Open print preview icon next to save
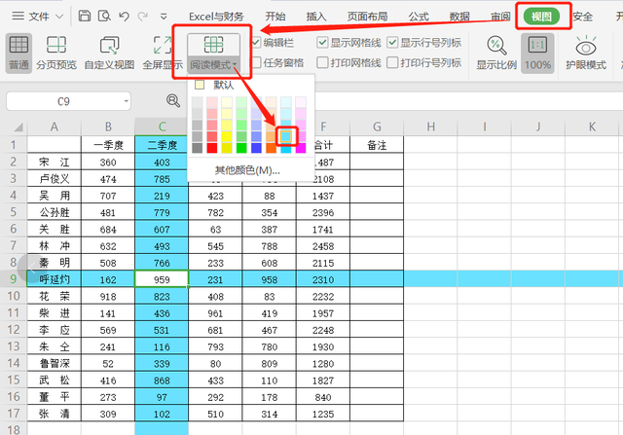Screen dimensions: 623x435 point(104,16)
